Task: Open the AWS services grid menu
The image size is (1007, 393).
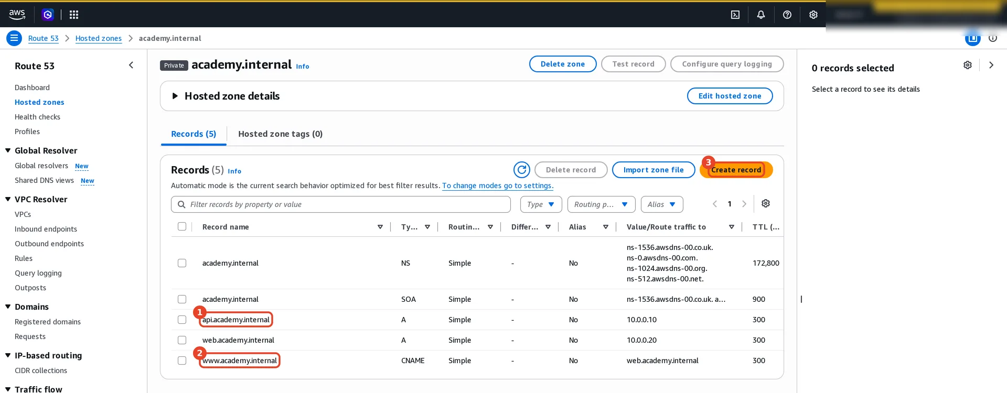Action: (74, 15)
